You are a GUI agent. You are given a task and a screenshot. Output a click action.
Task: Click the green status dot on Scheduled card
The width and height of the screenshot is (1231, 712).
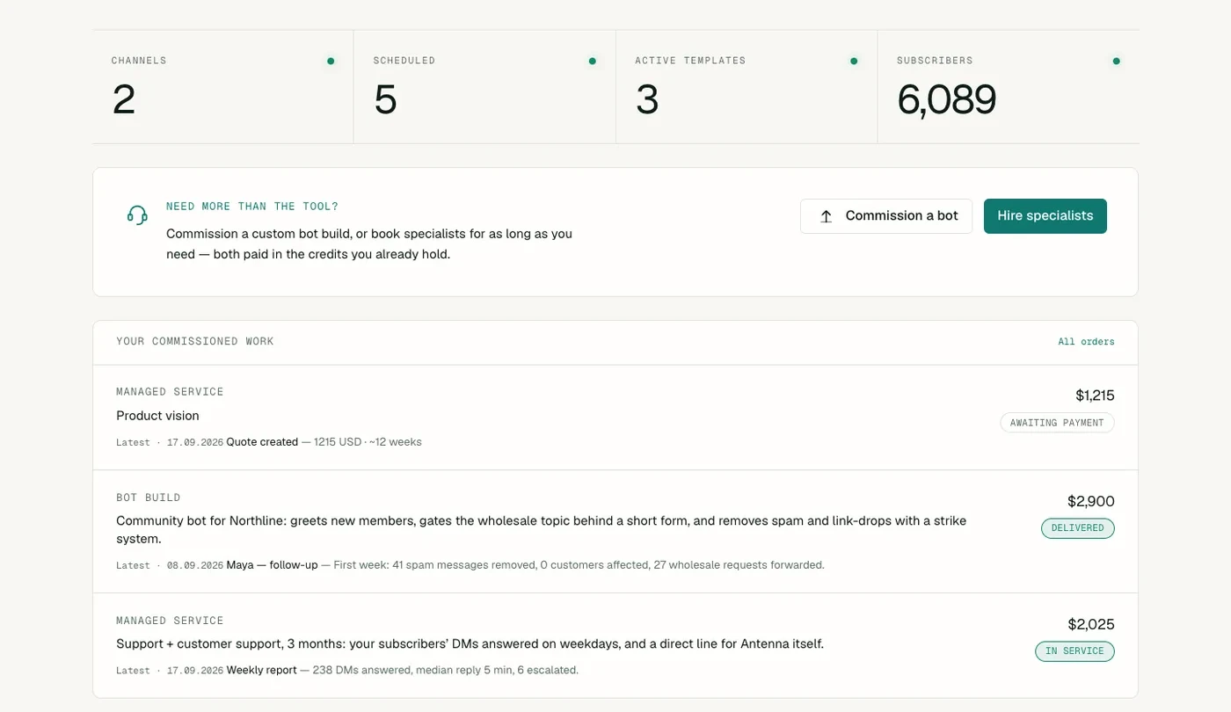[593, 62]
